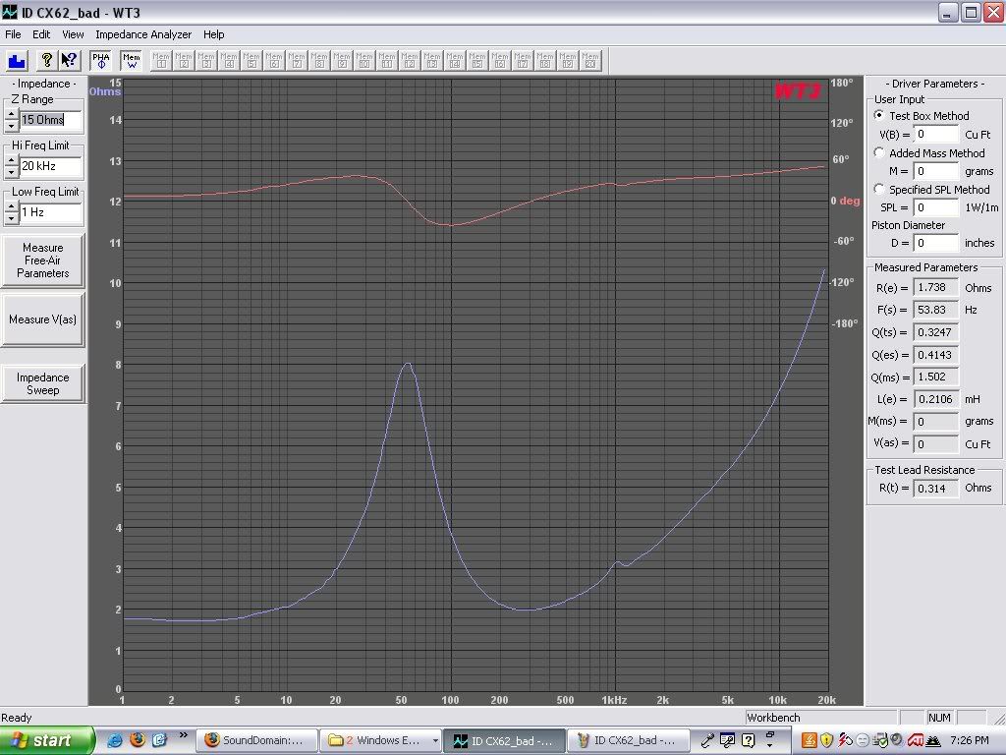
Task: Open Internet Explorer from quick launch
Action: (115, 739)
